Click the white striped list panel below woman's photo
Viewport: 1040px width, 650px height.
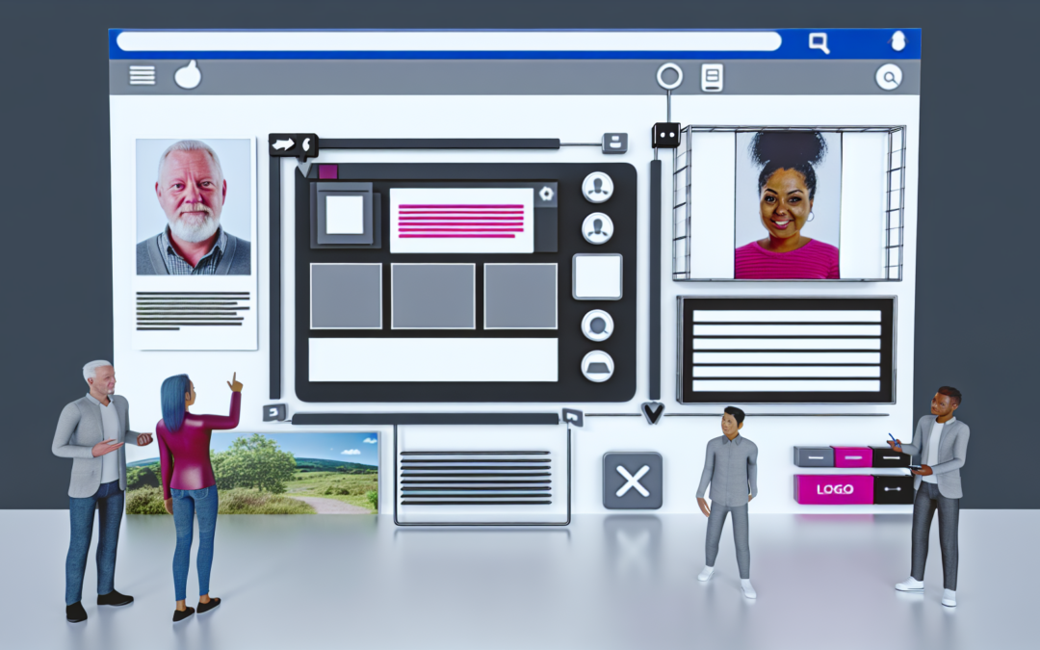[x=787, y=351]
